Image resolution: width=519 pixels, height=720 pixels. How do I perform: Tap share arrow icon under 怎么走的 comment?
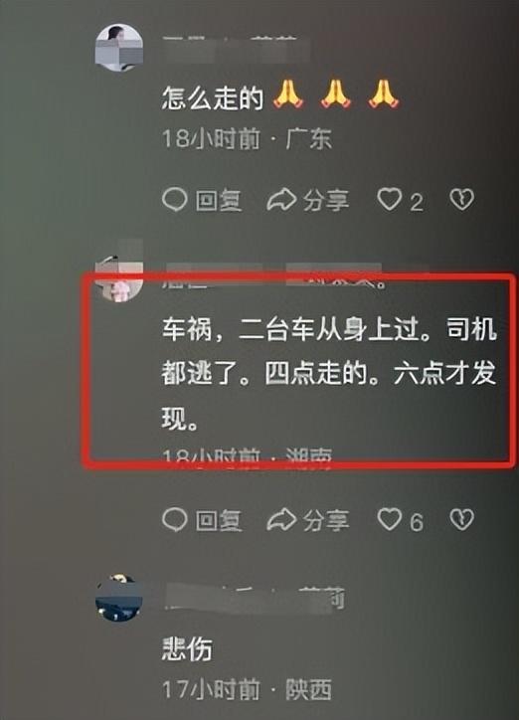[x=281, y=200]
